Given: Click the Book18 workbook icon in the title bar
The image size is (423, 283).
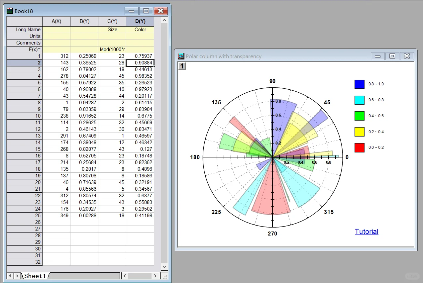Looking at the screenshot, I should pos(10,11).
